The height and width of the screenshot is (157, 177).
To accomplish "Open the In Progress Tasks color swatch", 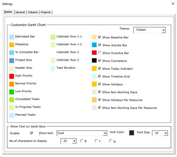I will point(12,108).
